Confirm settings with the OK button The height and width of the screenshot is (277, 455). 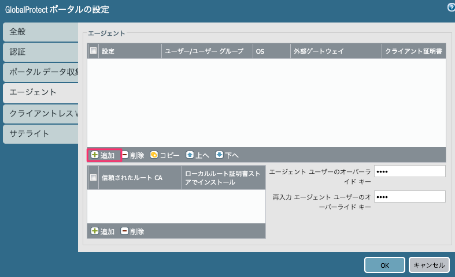coord(384,265)
